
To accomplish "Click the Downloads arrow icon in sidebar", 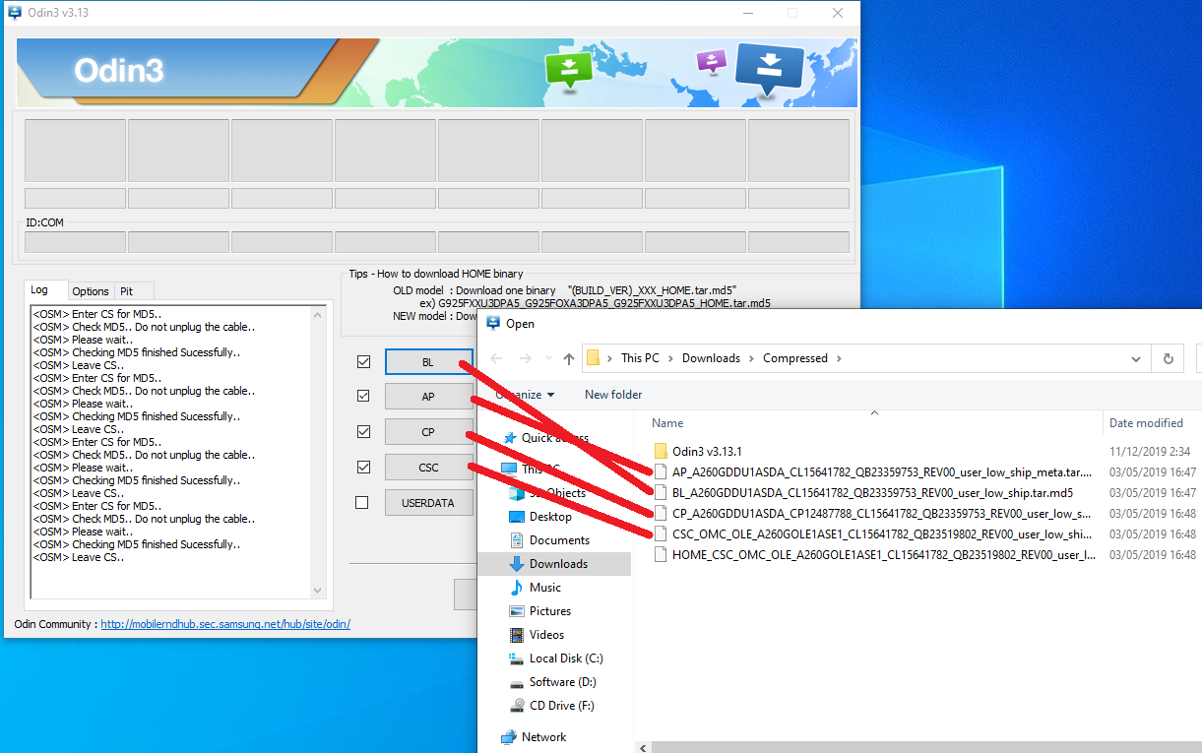I will point(517,564).
